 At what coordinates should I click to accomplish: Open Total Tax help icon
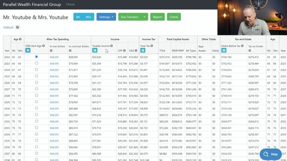click(152, 46)
